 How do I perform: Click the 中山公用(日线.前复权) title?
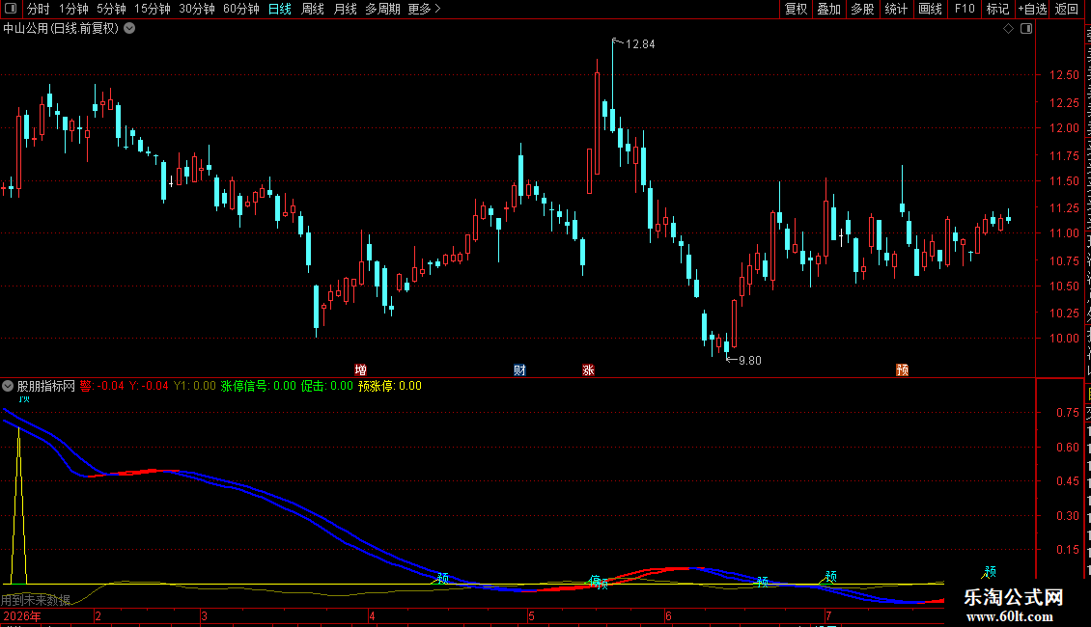(x=61, y=29)
